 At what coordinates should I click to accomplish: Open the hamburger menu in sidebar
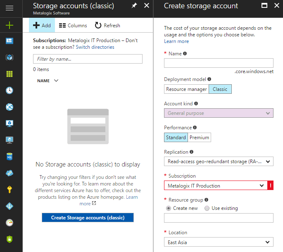(10, 8)
